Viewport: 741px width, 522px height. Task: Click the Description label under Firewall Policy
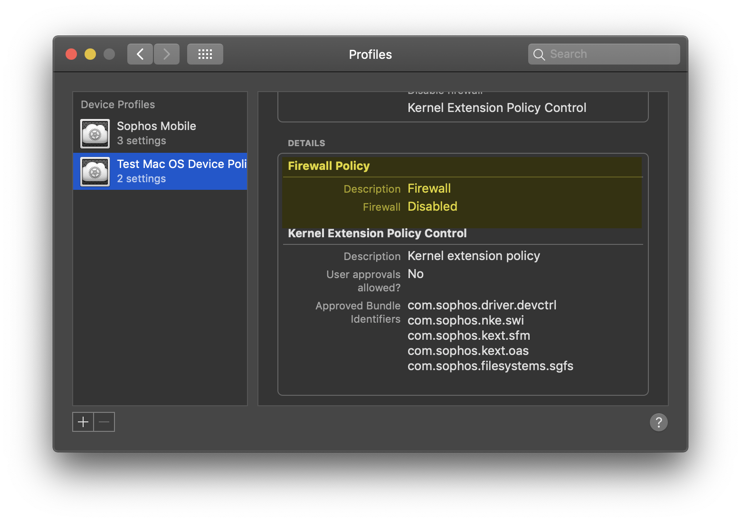(x=372, y=189)
